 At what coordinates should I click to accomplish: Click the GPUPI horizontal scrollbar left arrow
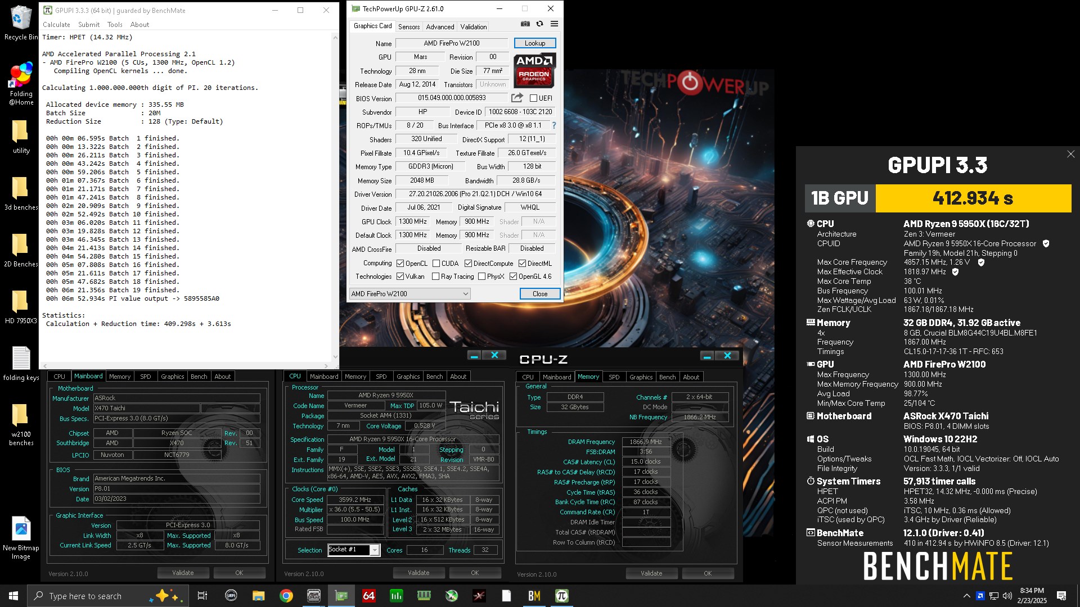[45, 365]
